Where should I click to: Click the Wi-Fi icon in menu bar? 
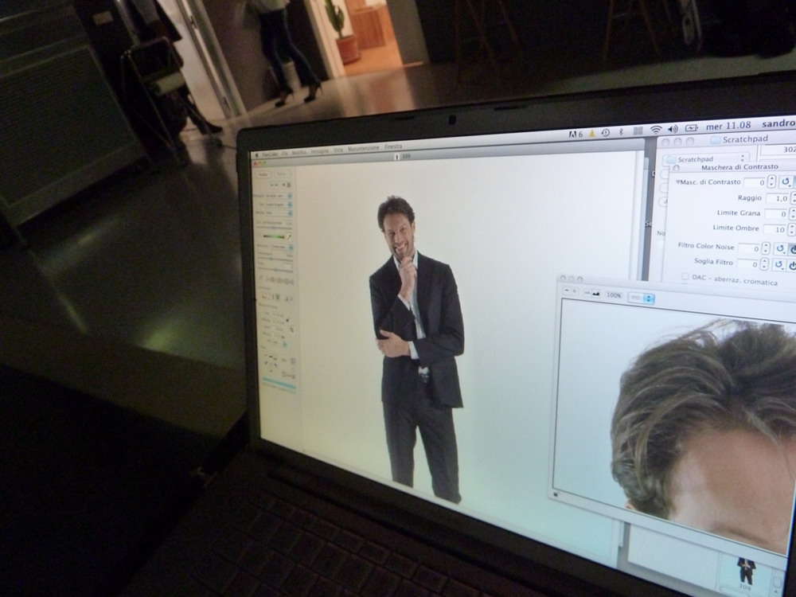(656, 130)
